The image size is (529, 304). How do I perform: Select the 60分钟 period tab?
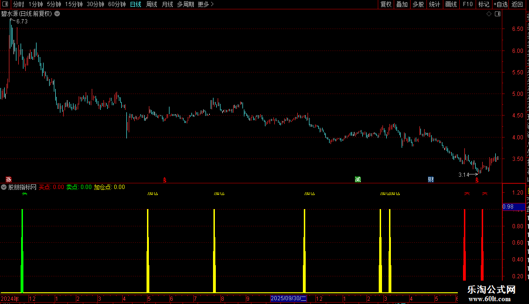[x=117, y=4]
